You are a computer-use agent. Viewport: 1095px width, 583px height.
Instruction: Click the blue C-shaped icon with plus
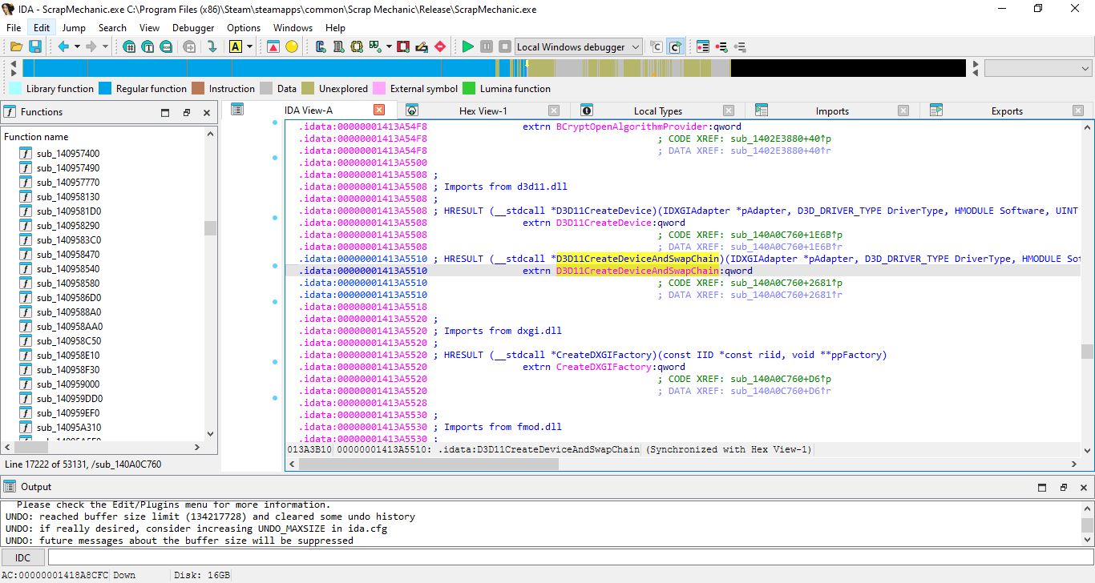tap(321, 47)
